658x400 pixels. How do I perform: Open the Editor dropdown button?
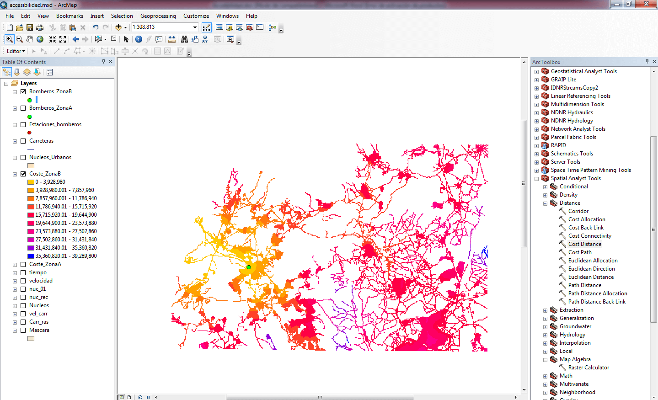click(16, 51)
